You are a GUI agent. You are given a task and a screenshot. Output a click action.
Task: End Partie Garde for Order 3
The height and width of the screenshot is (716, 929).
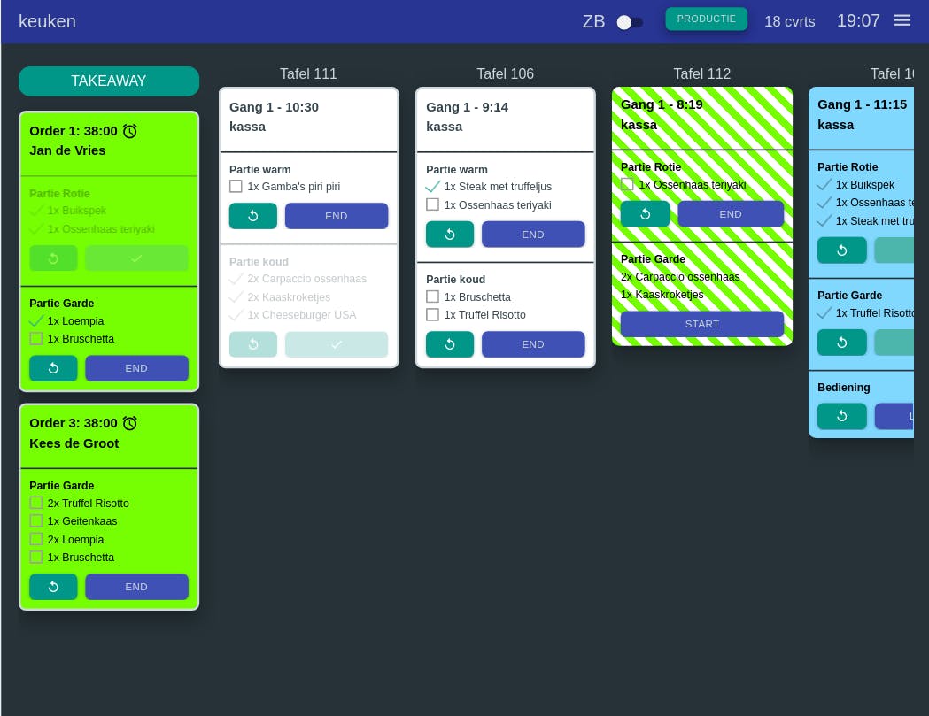click(137, 586)
